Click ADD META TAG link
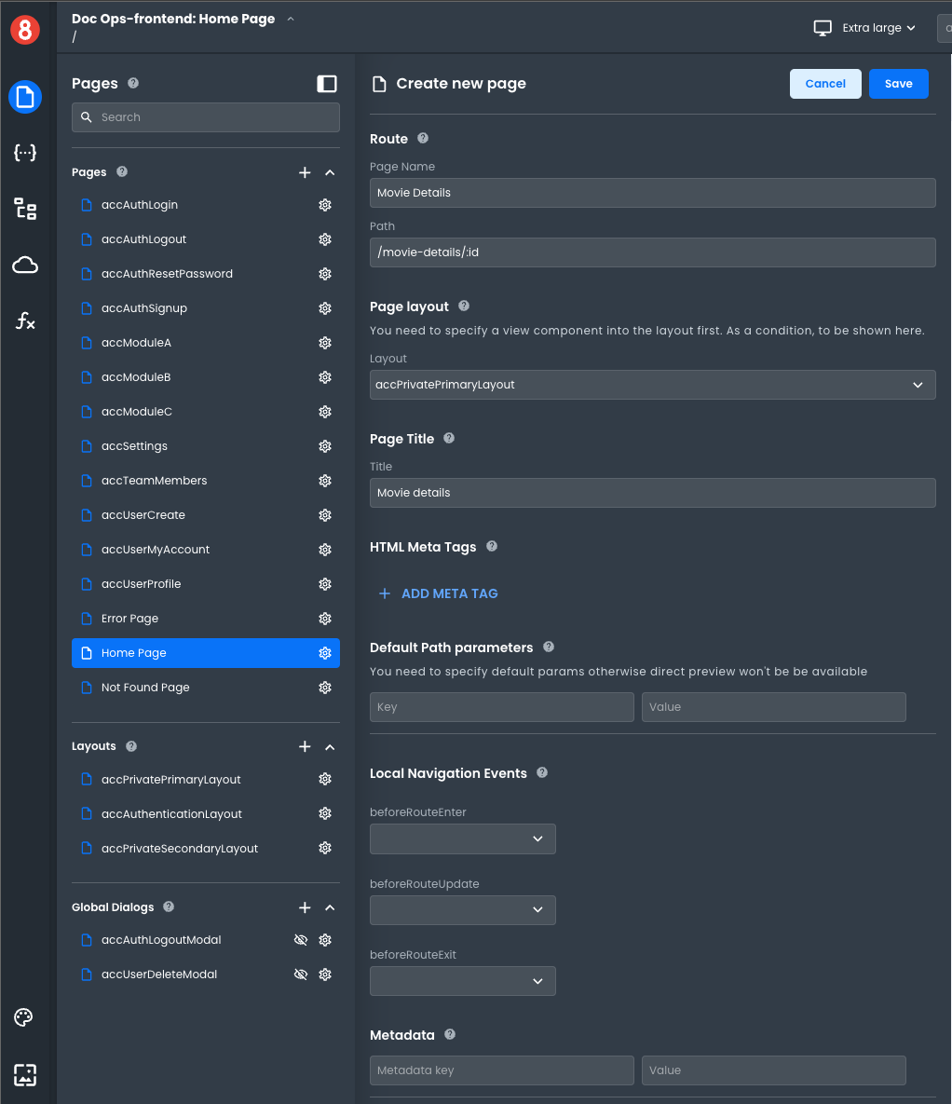 pyautogui.click(x=439, y=593)
